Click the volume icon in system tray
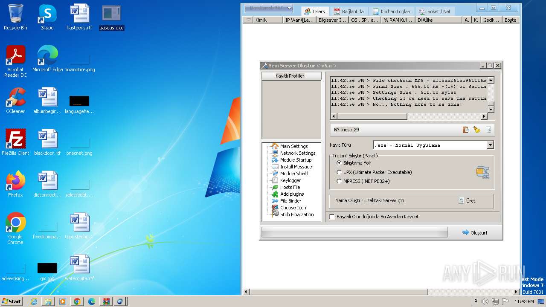 point(485,301)
